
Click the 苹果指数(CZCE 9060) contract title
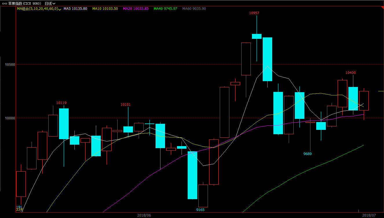coord(25,3)
